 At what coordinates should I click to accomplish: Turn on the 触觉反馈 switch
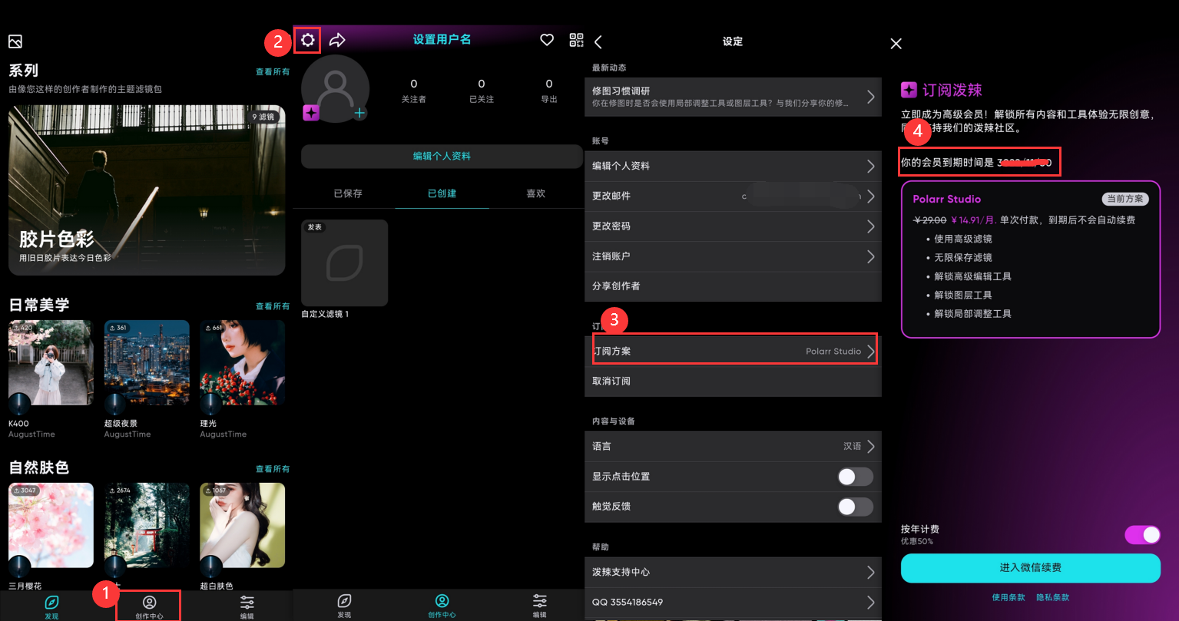point(855,507)
